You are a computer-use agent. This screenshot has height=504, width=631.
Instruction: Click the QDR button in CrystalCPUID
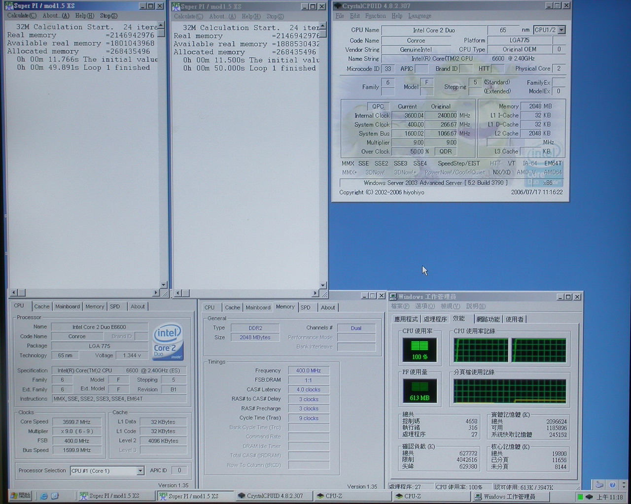[x=446, y=151]
